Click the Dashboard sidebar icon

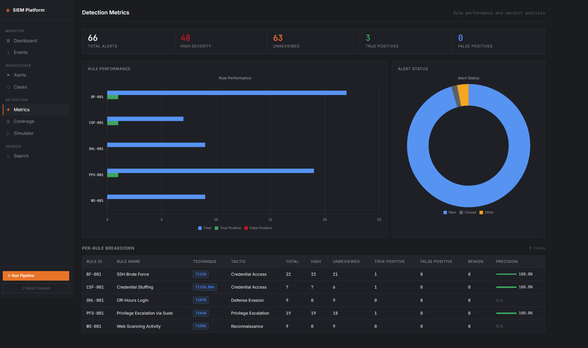tap(8, 41)
